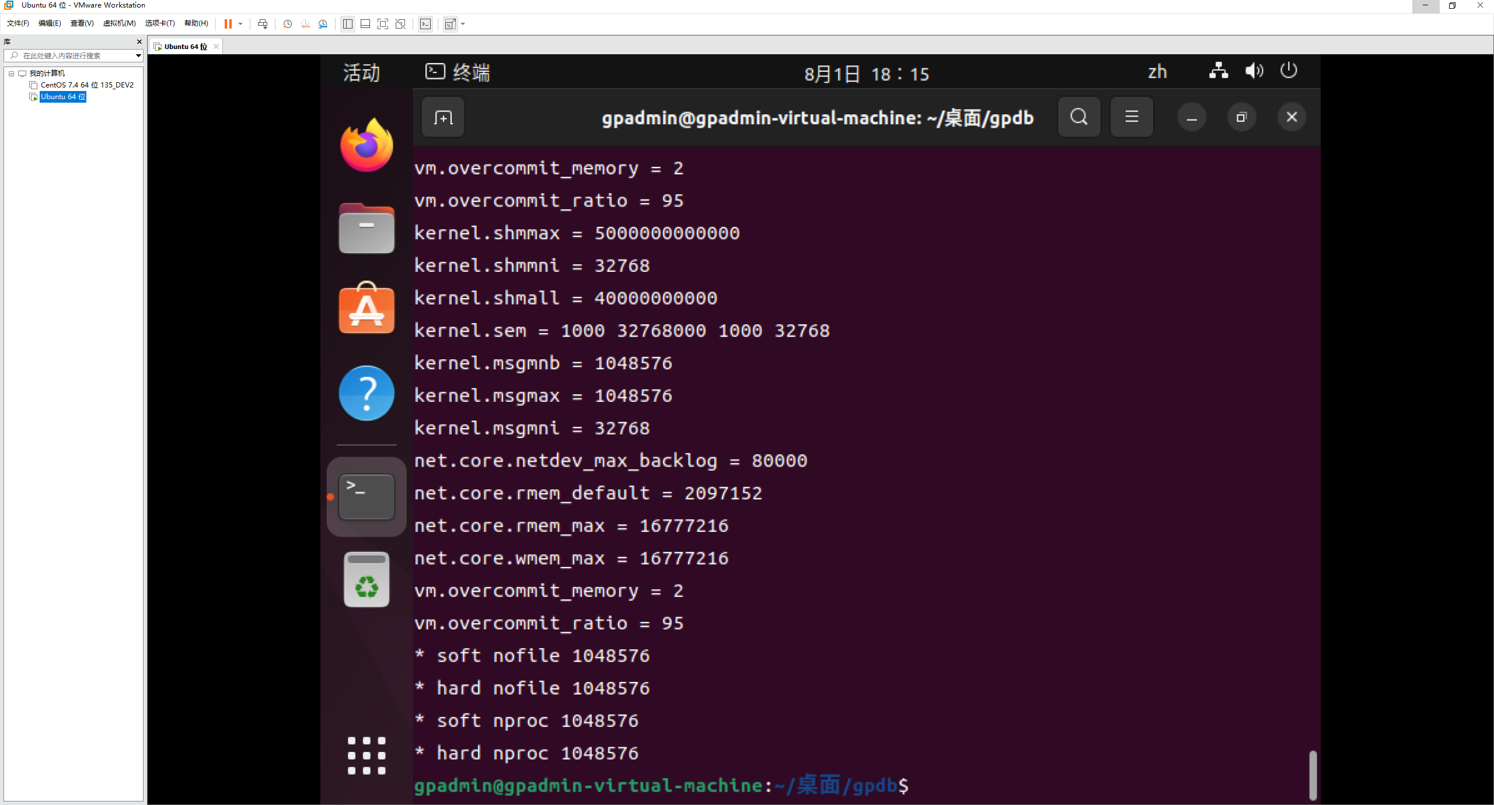Click the gpadmin shell prompt line
Image resolution: width=1494 pixels, height=805 pixels.
coord(661,786)
